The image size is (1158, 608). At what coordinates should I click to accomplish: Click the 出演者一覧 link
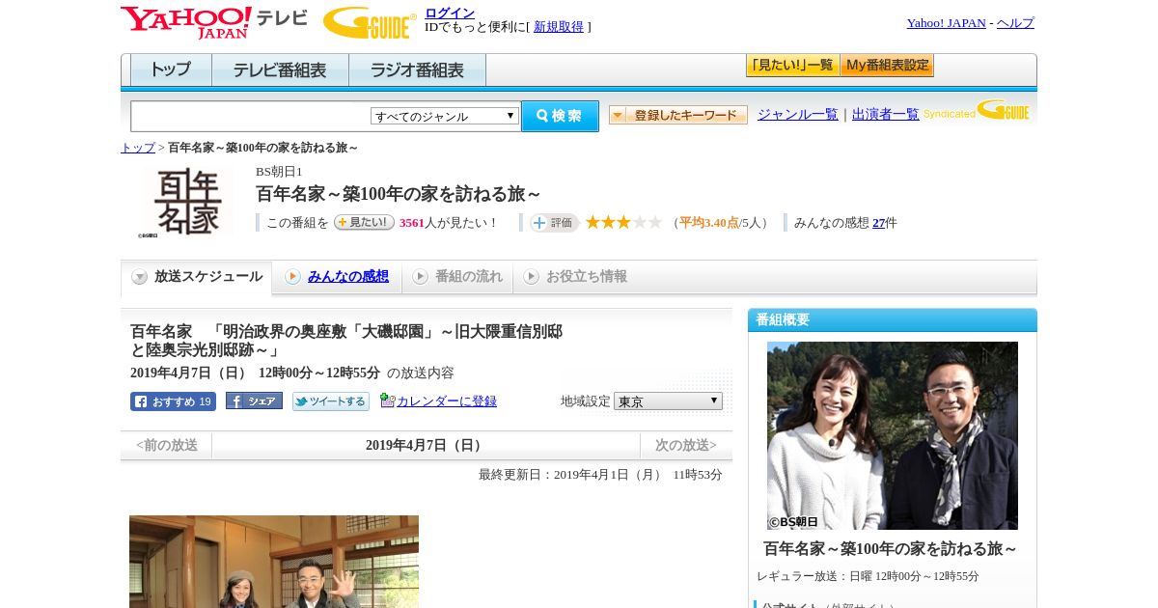[886, 114]
